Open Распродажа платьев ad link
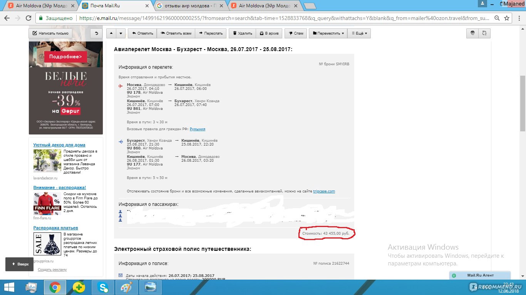Screen dimensions: 526x295 pos(56,228)
